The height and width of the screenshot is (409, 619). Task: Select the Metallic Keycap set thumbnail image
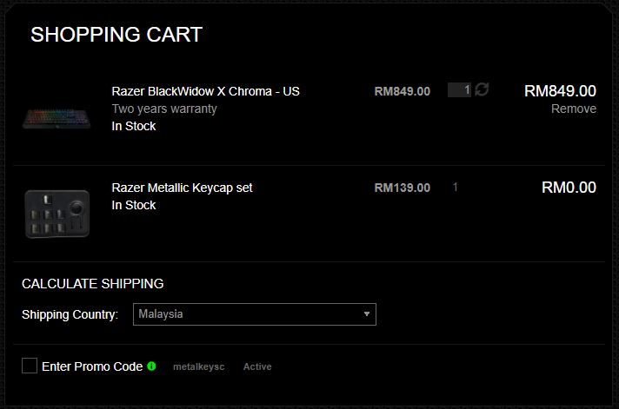point(57,214)
